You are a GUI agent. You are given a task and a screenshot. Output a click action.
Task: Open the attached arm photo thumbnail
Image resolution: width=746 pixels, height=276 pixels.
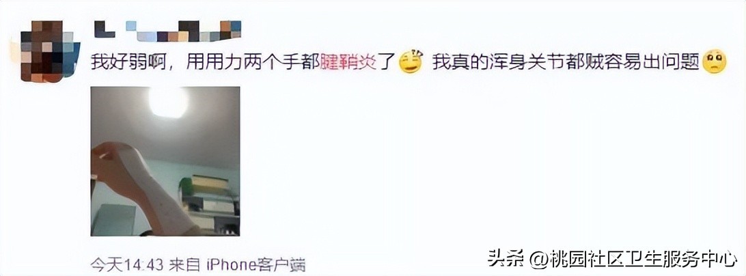pos(165,161)
